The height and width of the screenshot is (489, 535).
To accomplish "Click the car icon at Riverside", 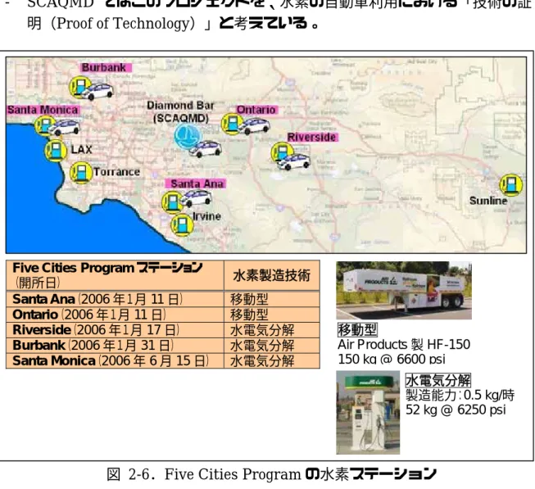I will [x=293, y=161].
